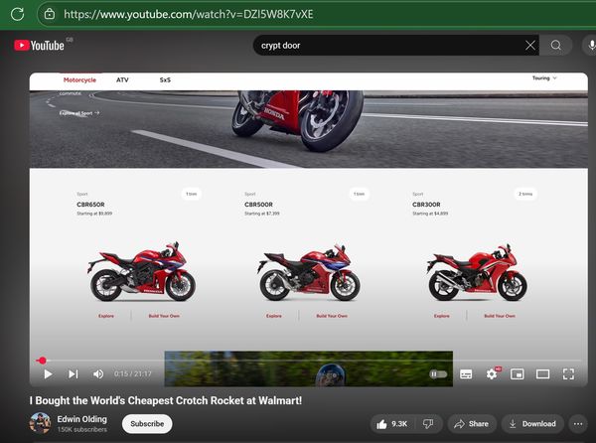This screenshot has height=443, width=596.
Task: Subscribe to Edwin Olding
Action: click(147, 423)
